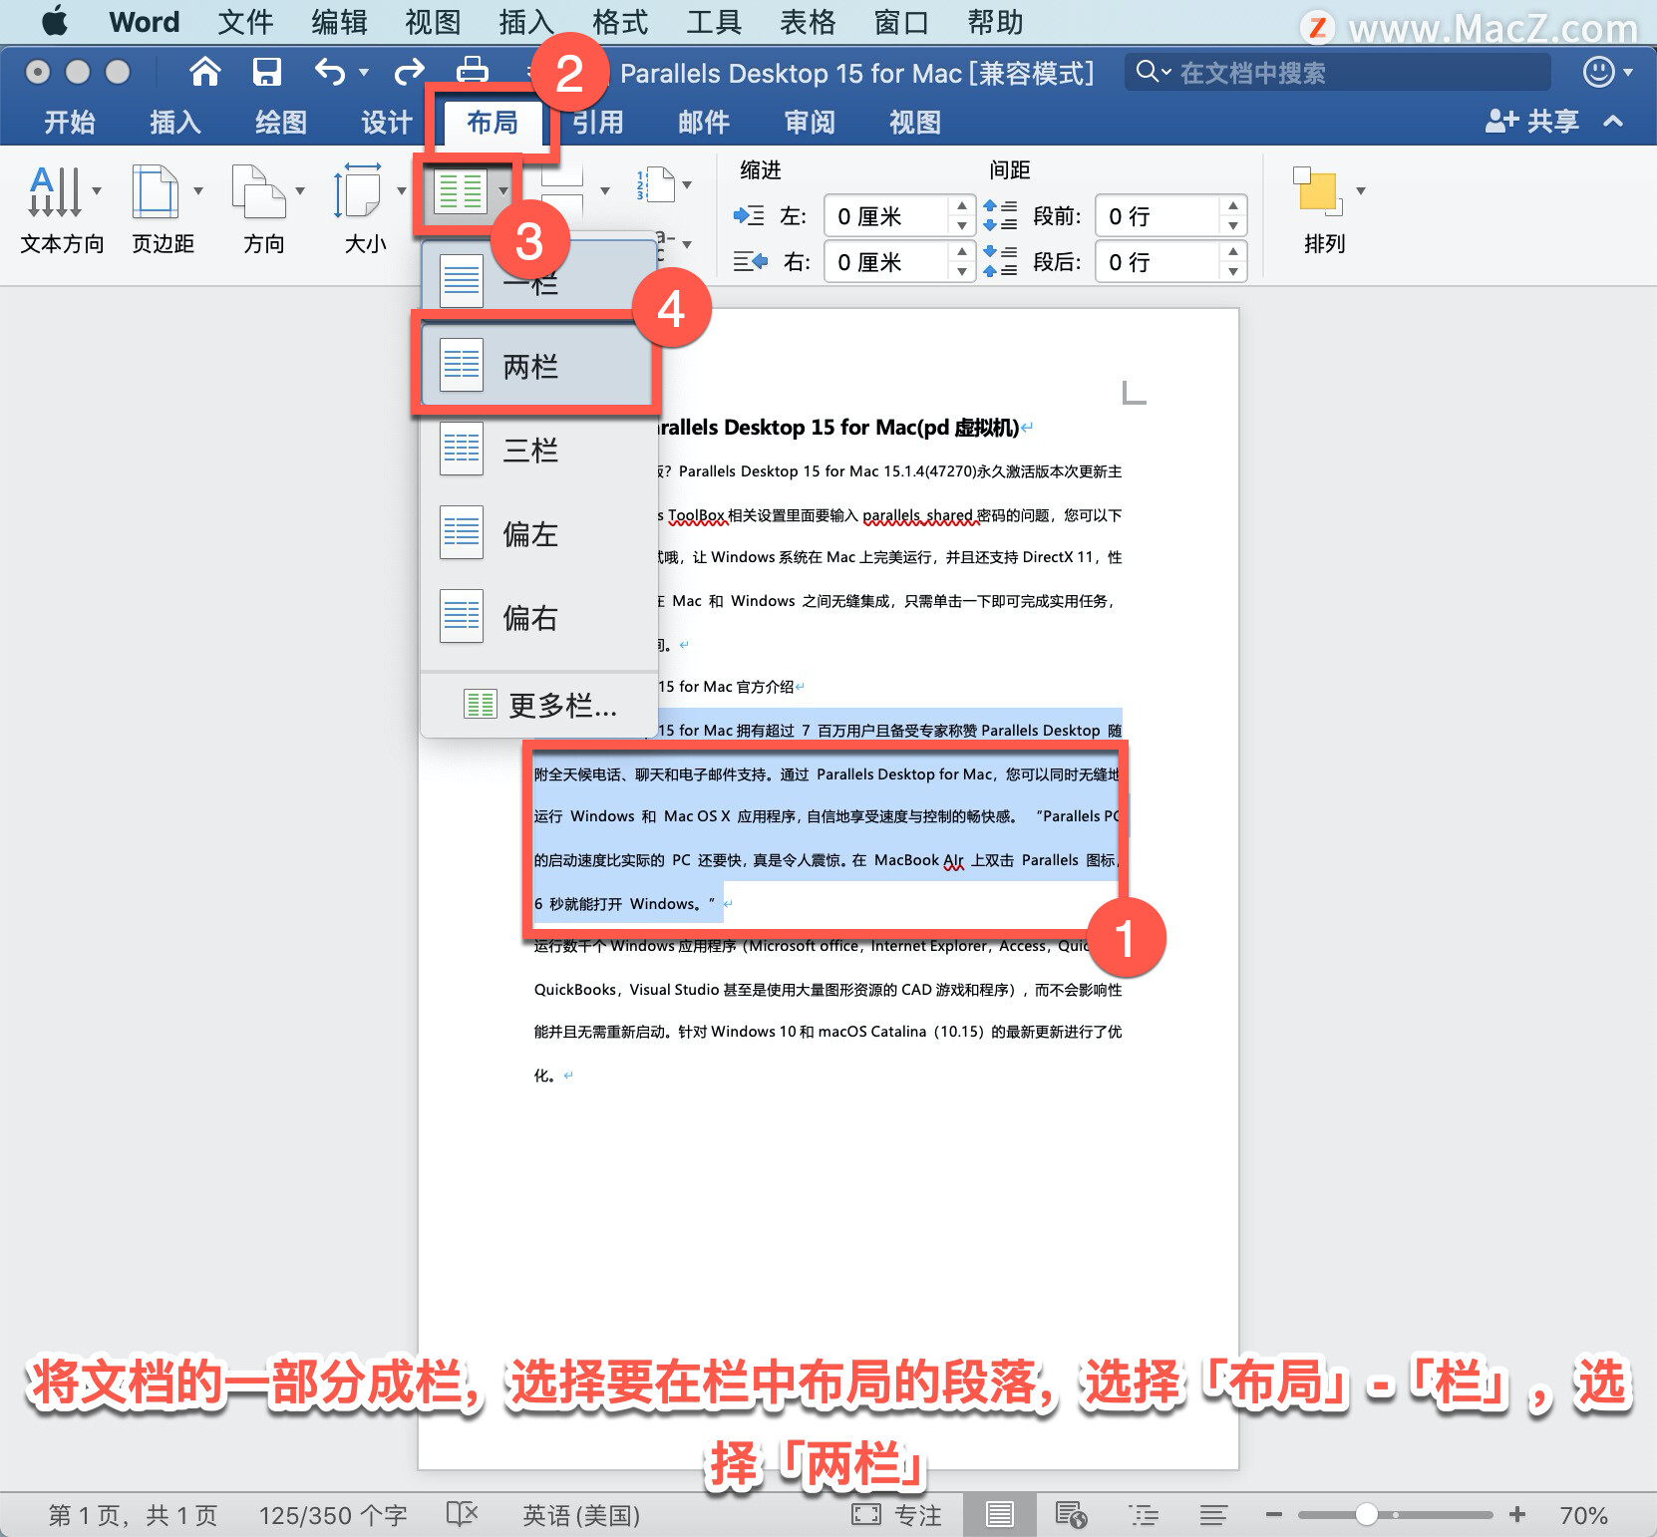Click the zoom in plus icon
1657x1537 pixels.
coord(1517,1515)
